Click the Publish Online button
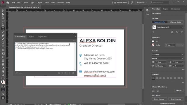Viewport: 187px width, 105px height. click(x=120, y=3)
